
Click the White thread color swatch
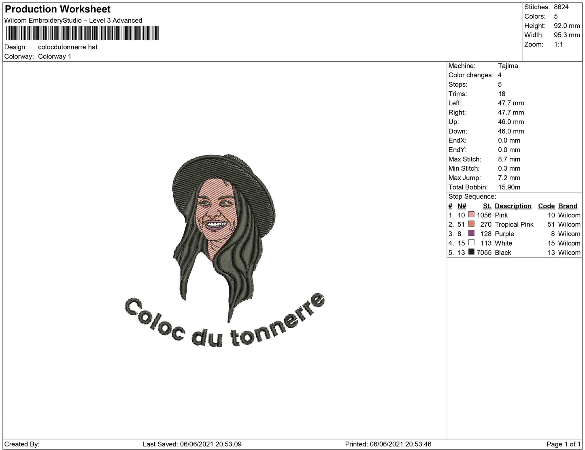(x=471, y=243)
